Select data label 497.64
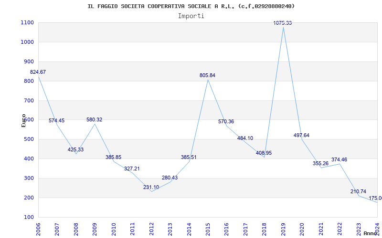This screenshot has width=382, height=238. pyautogui.click(x=301, y=136)
